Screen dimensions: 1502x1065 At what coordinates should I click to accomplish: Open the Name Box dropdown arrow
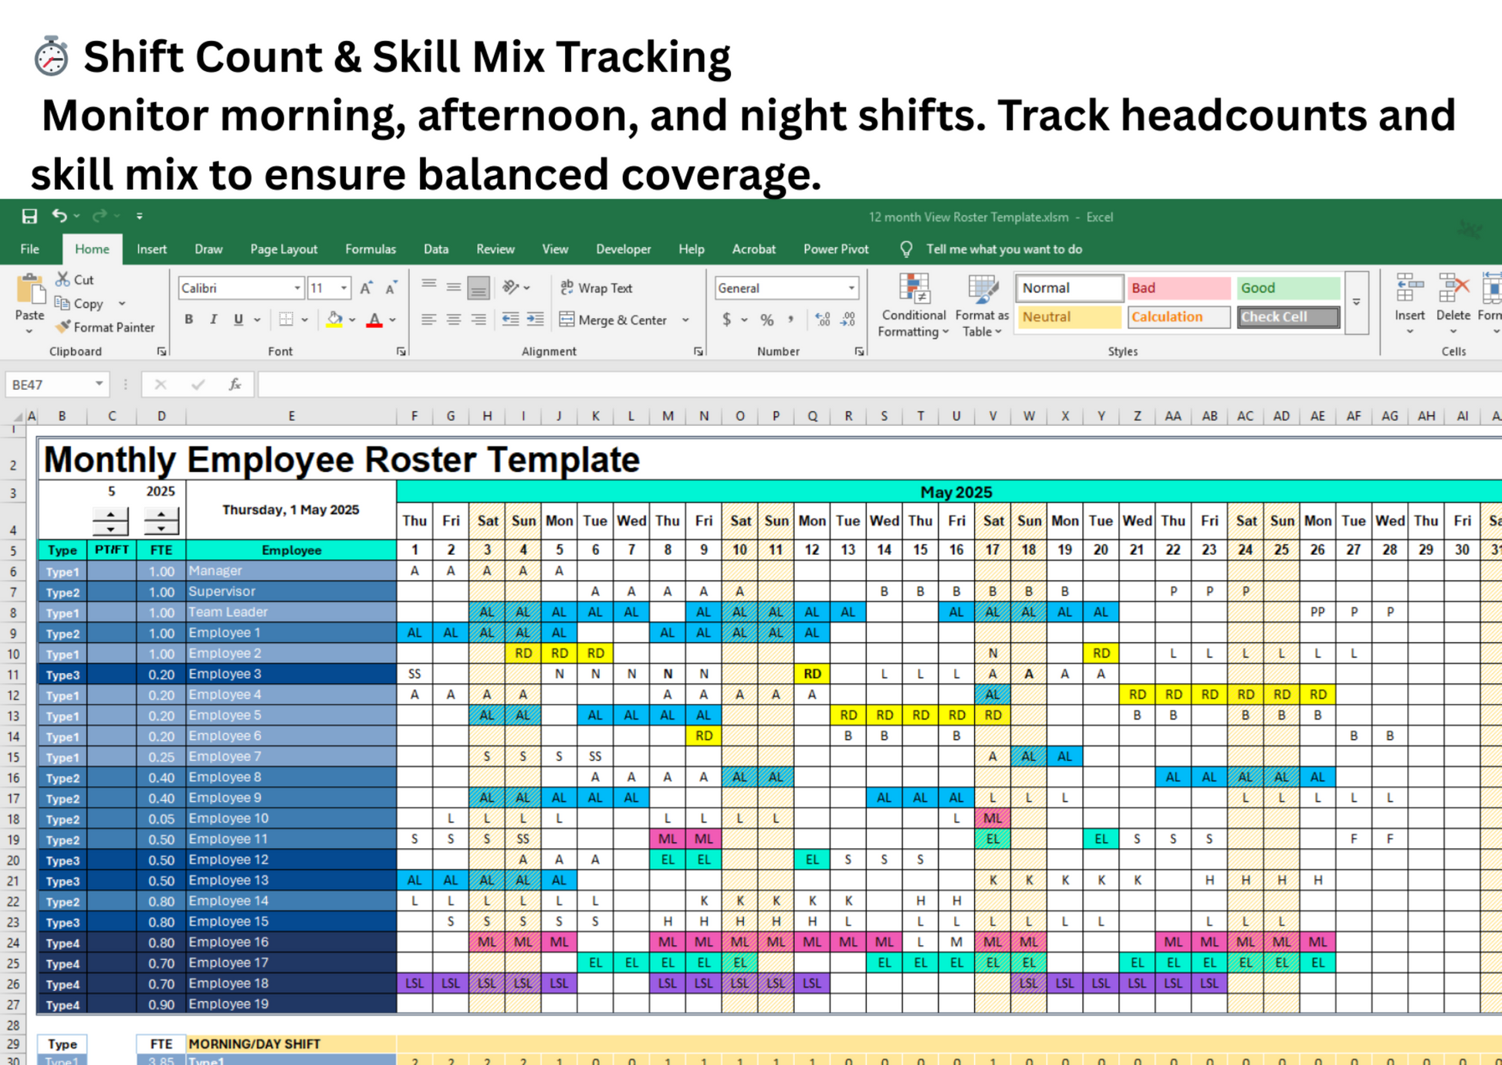click(x=99, y=384)
